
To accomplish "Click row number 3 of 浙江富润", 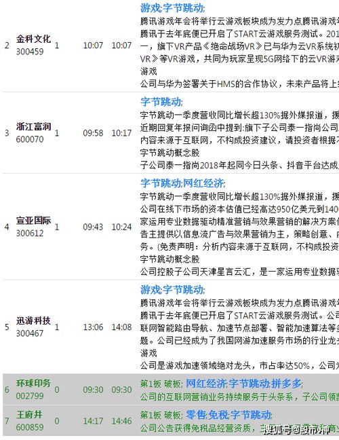I will point(7,133).
